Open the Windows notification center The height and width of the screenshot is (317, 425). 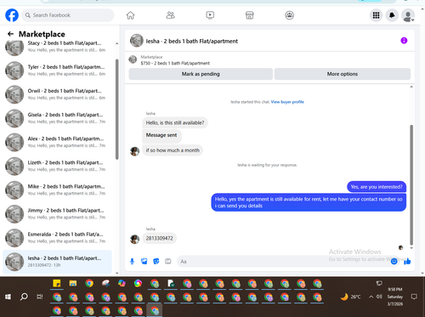tap(414, 297)
